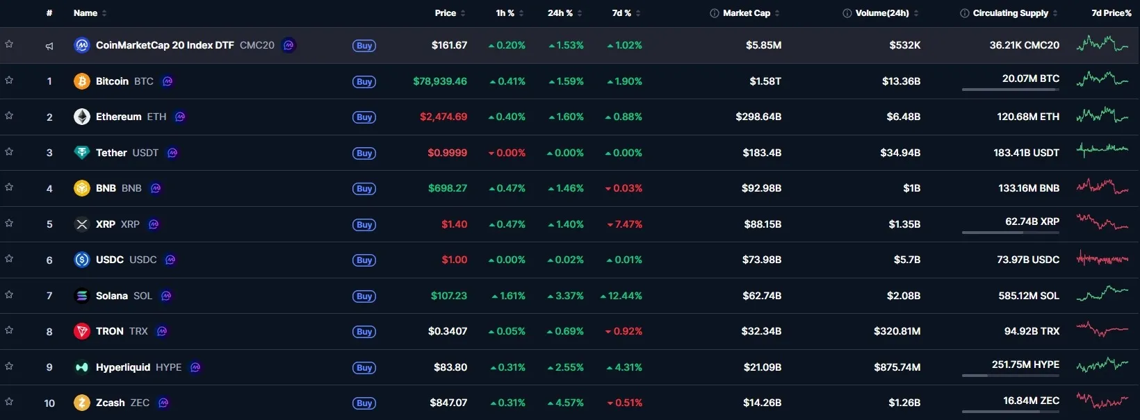Star Hyperliquid for the watchlist

9,366
